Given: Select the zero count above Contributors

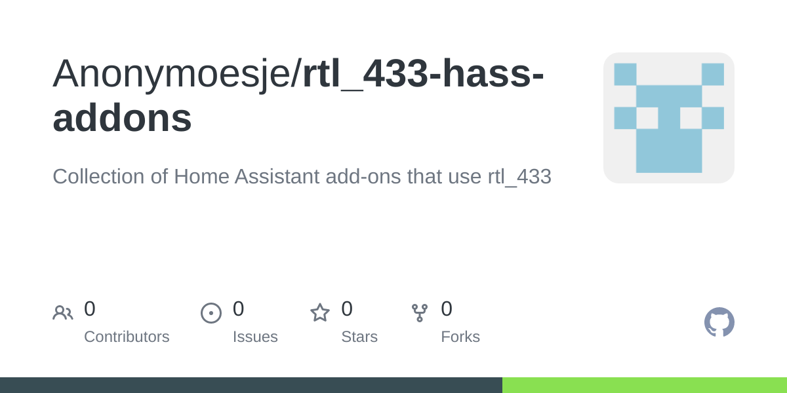Looking at the screenshot, I should tap(90, 309).
